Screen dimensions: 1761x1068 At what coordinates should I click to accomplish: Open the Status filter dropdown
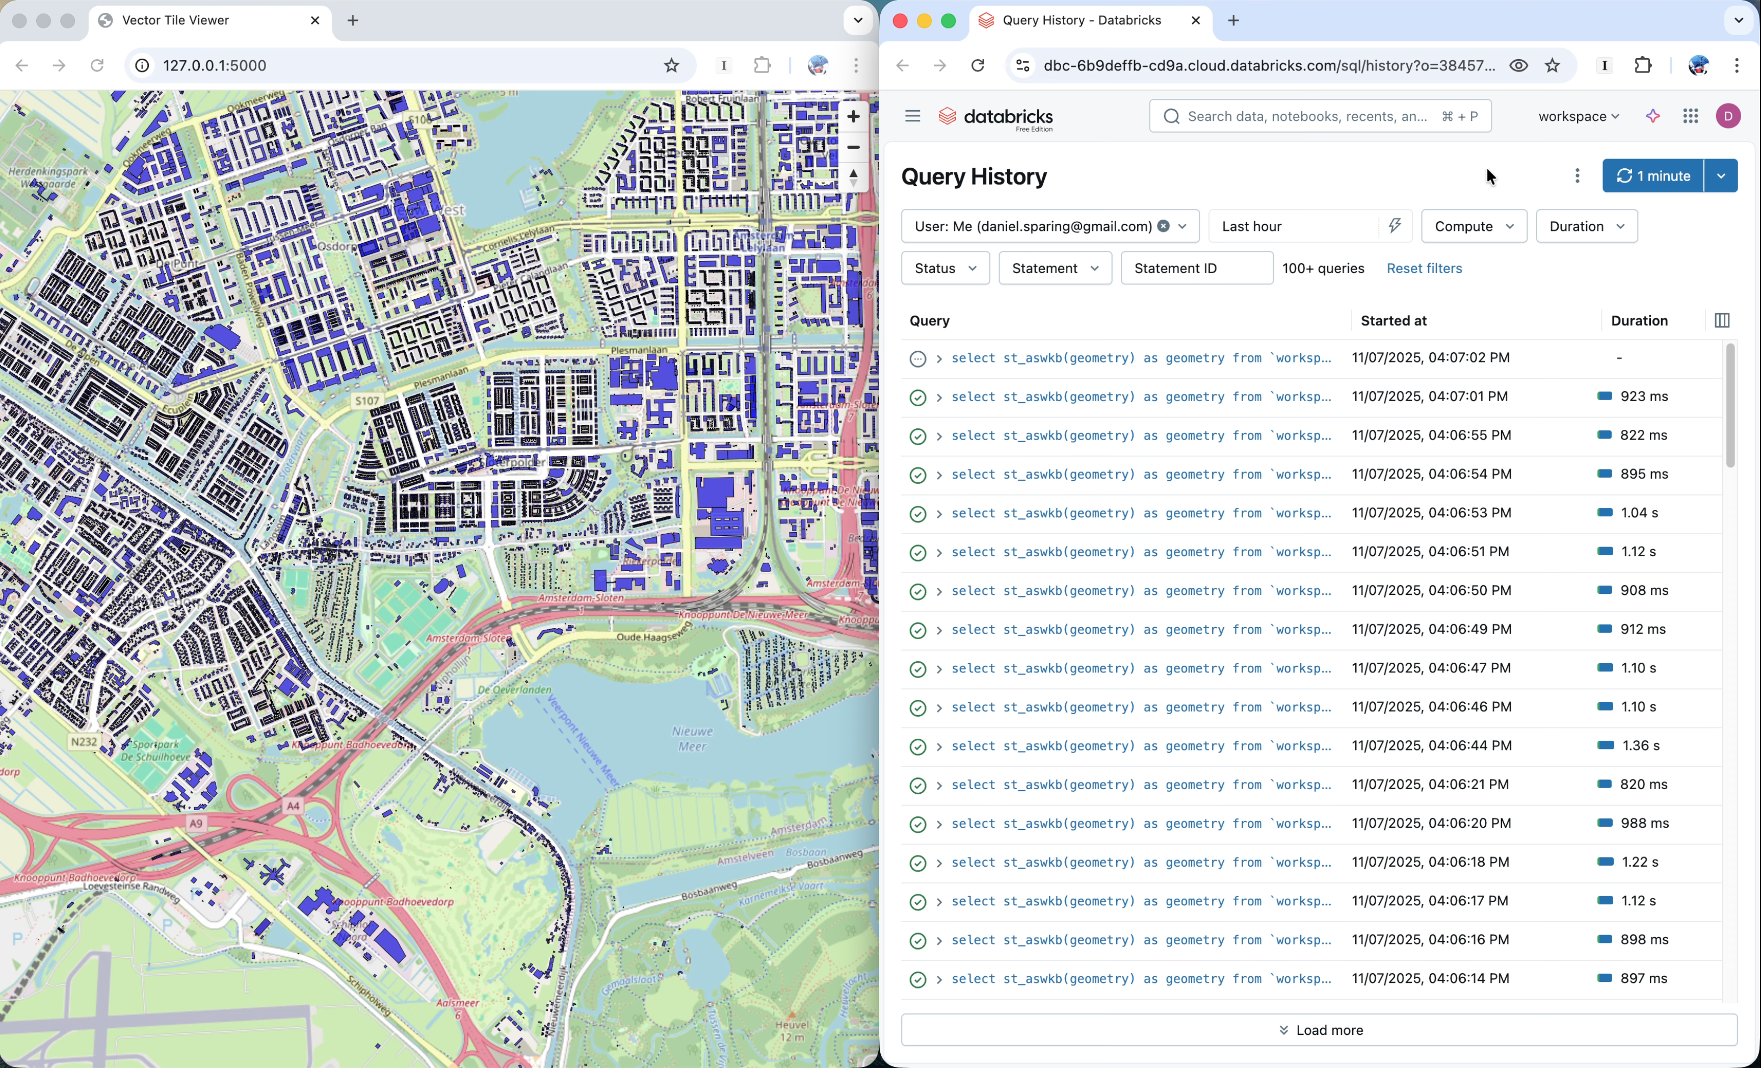click(945, 269)
